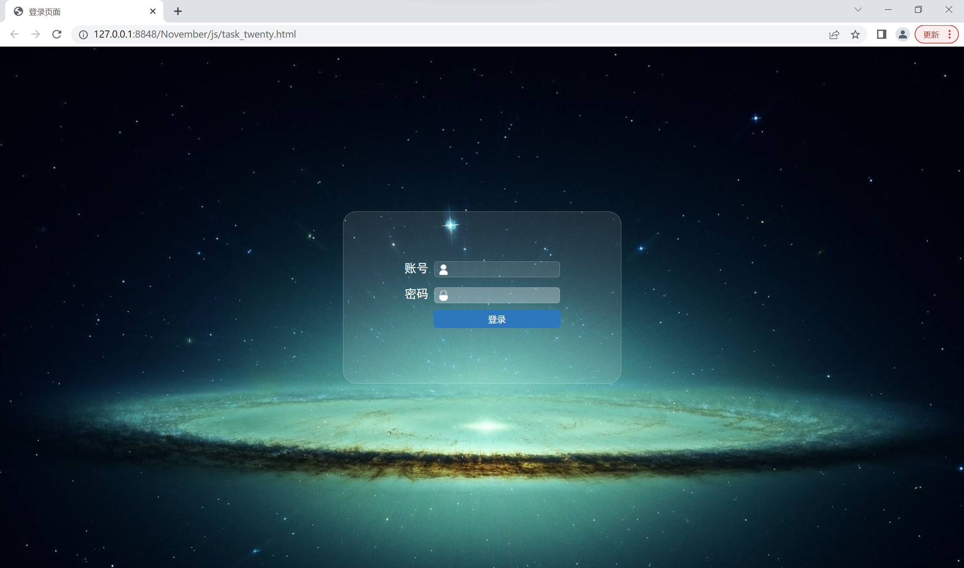Toggle the browser side panel icon
964x568 pixels.
tap(882, 35)
